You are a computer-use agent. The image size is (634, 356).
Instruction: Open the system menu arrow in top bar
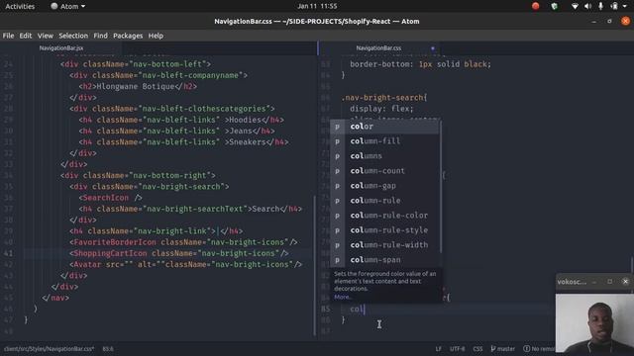tap(625, 6)
